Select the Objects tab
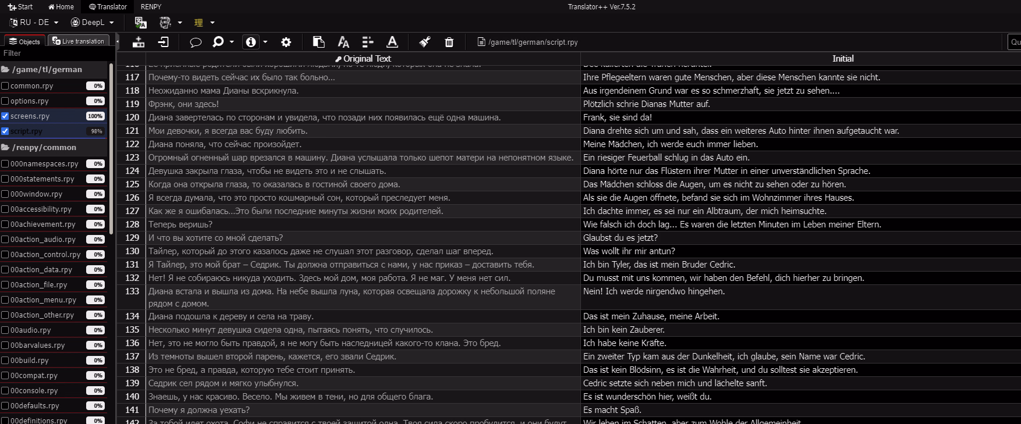Screen dimensions: 1021x424 click(x=24, y=41)
